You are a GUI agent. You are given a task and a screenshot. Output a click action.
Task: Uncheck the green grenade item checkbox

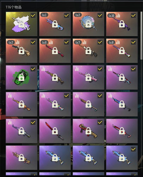[33, 69]
